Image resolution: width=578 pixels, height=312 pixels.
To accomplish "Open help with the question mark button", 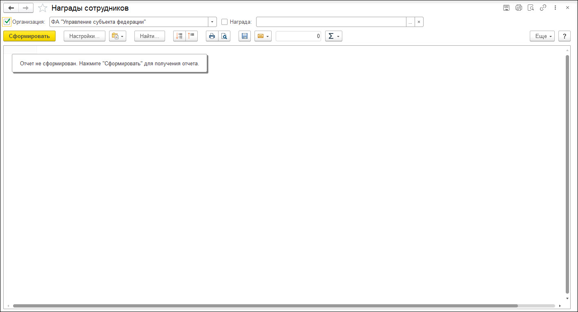I will pyautogui.click(x=565, y=36).
